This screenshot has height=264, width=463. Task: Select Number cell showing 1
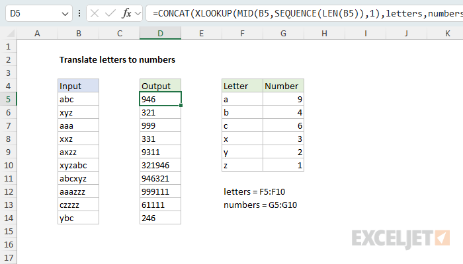pyautogui.click(x=284, y=165)
